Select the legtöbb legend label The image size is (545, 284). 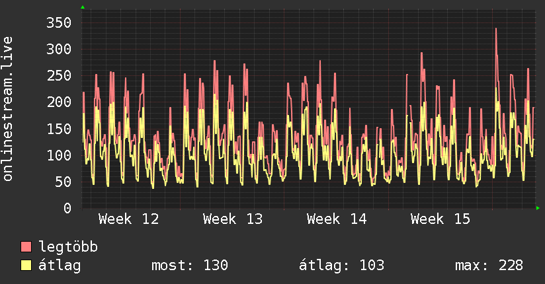[x=68, y=247]
